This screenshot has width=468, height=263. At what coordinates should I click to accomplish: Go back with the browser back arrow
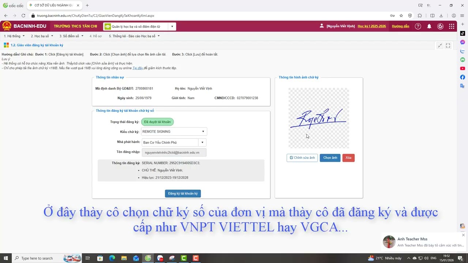click(6, 16)
